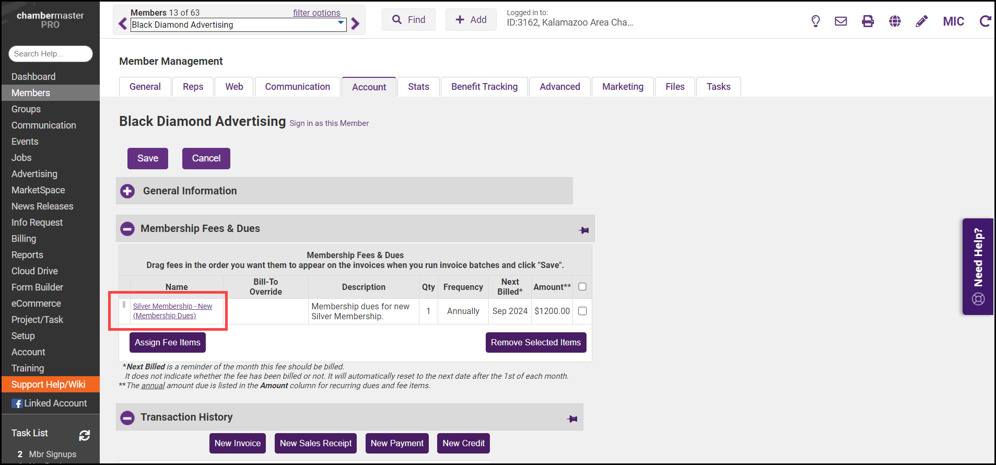Switch to the Benefit Tracking tab
Viewport: 996px width, 465px height.
[x=484, y=87]
